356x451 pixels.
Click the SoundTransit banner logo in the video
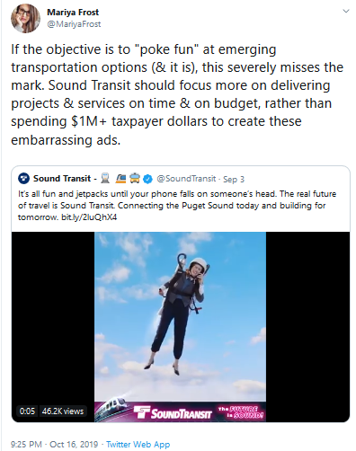pos(173,413)
